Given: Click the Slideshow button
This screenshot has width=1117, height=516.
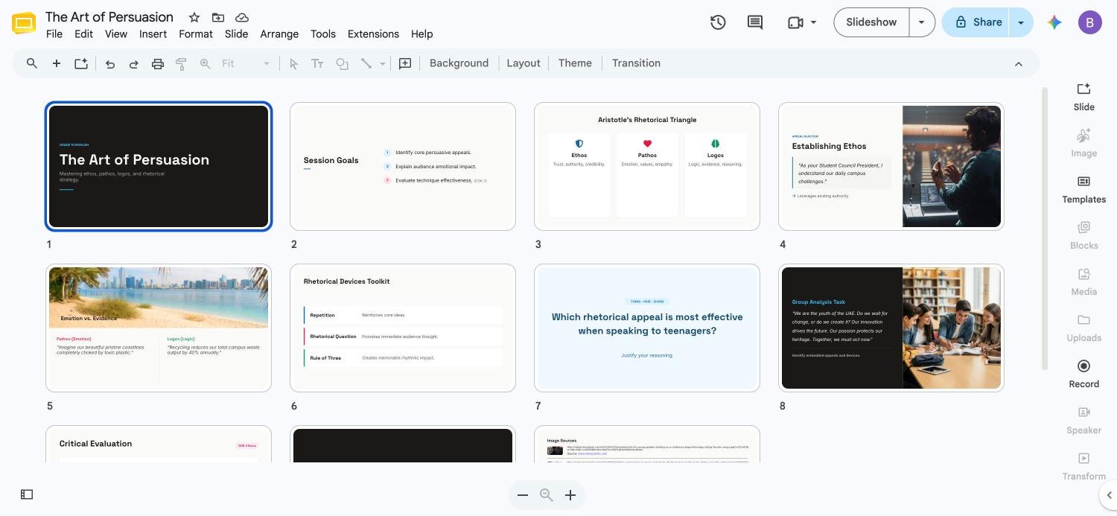Looking at the screenshot, I should click(871, 22).
